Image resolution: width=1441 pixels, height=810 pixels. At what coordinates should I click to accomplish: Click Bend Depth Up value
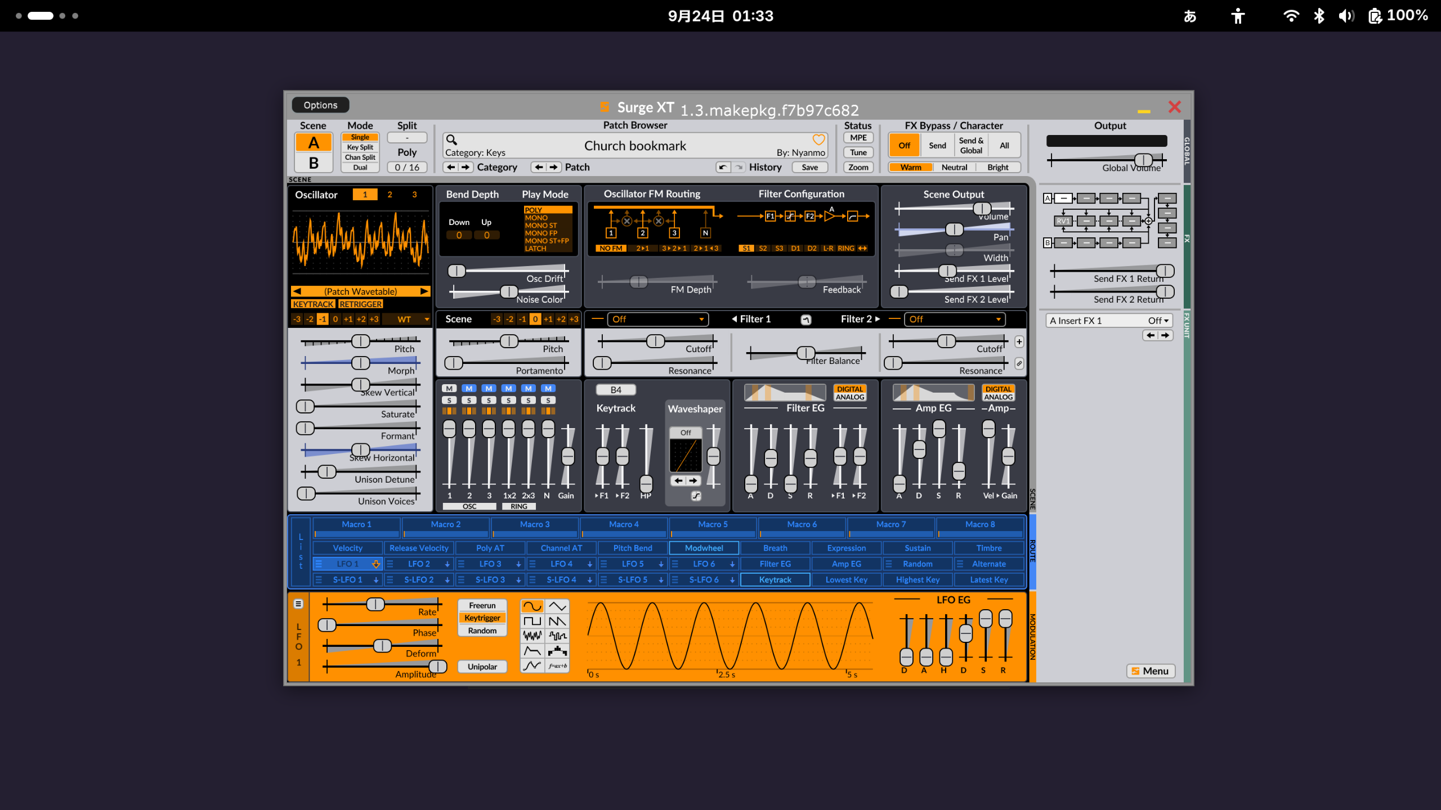coord(486,235)
